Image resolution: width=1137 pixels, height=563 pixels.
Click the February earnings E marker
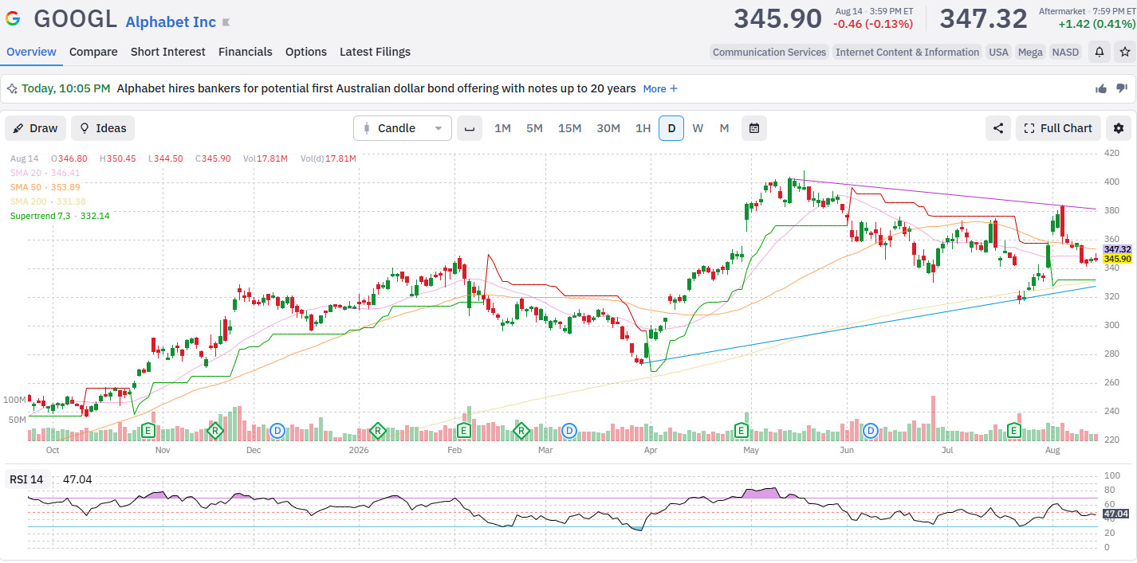pos(463,431)
